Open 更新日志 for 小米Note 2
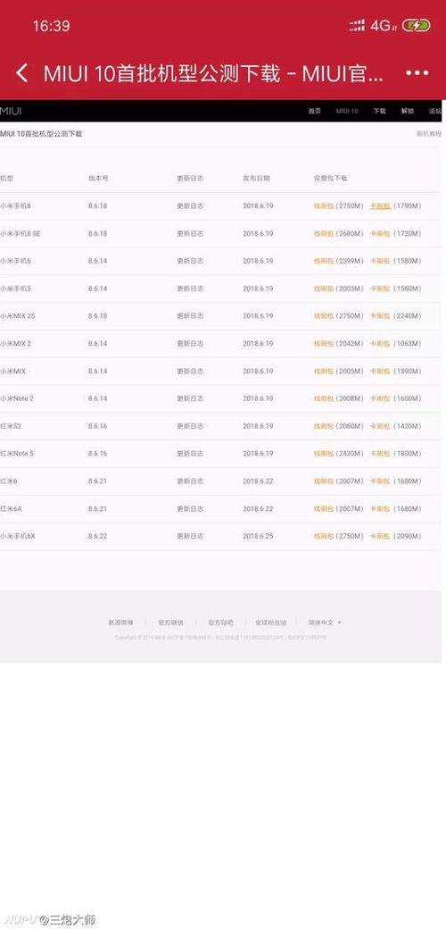Viewport: 446px width, 929px height. pos(190,398)
